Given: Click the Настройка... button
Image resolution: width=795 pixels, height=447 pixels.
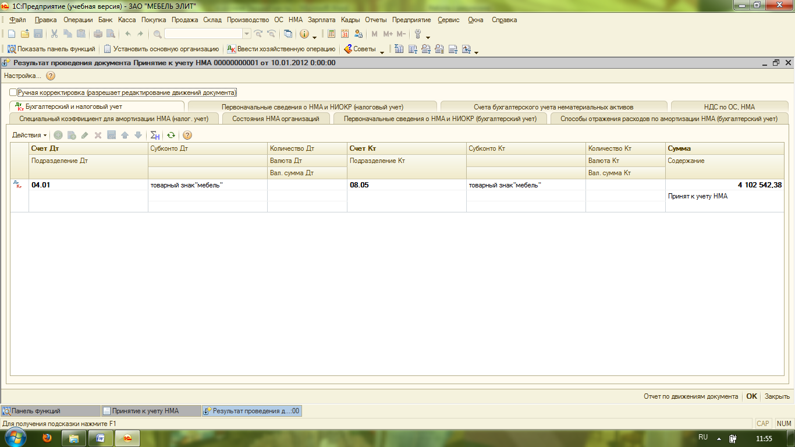Looking at the screenshot, I should [23, 76].
